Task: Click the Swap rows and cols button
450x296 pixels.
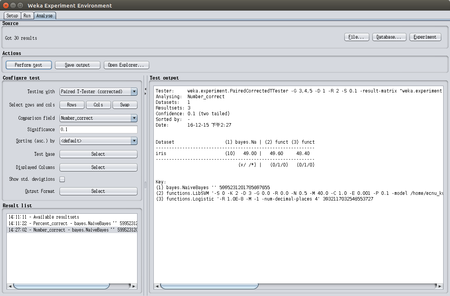Action: (x=125, y=105)
